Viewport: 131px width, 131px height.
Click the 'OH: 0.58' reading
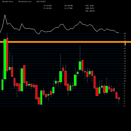(90, 8)
